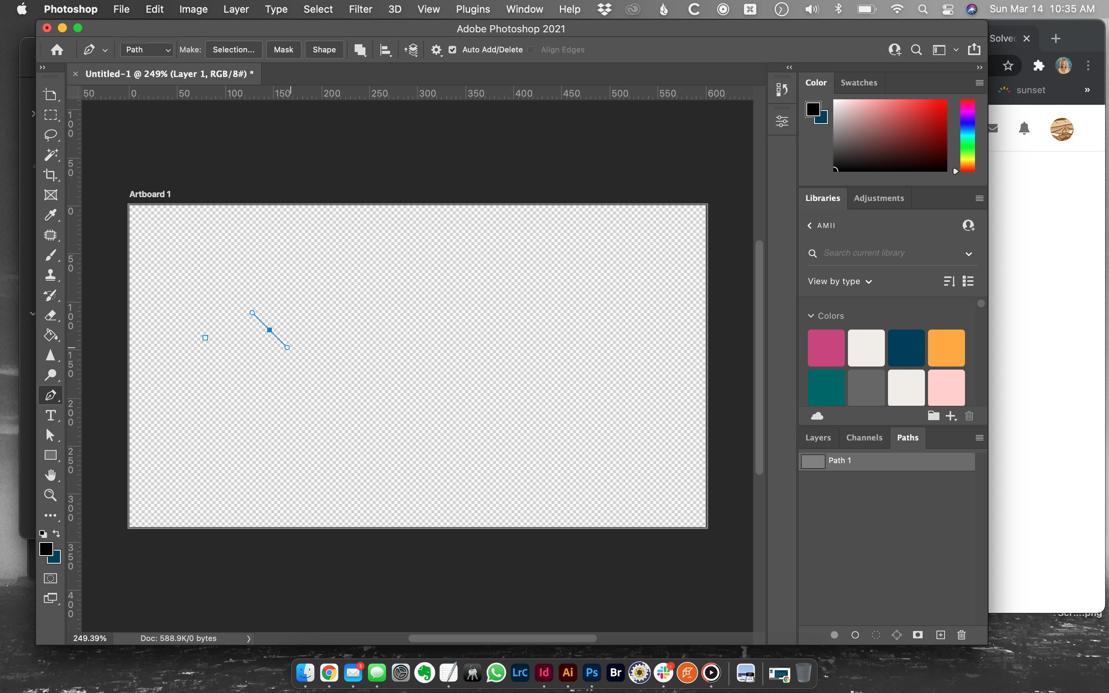Select the Horizontal Type tool
The height and width of the screenshot is (693, 1109).
(50, 415)
